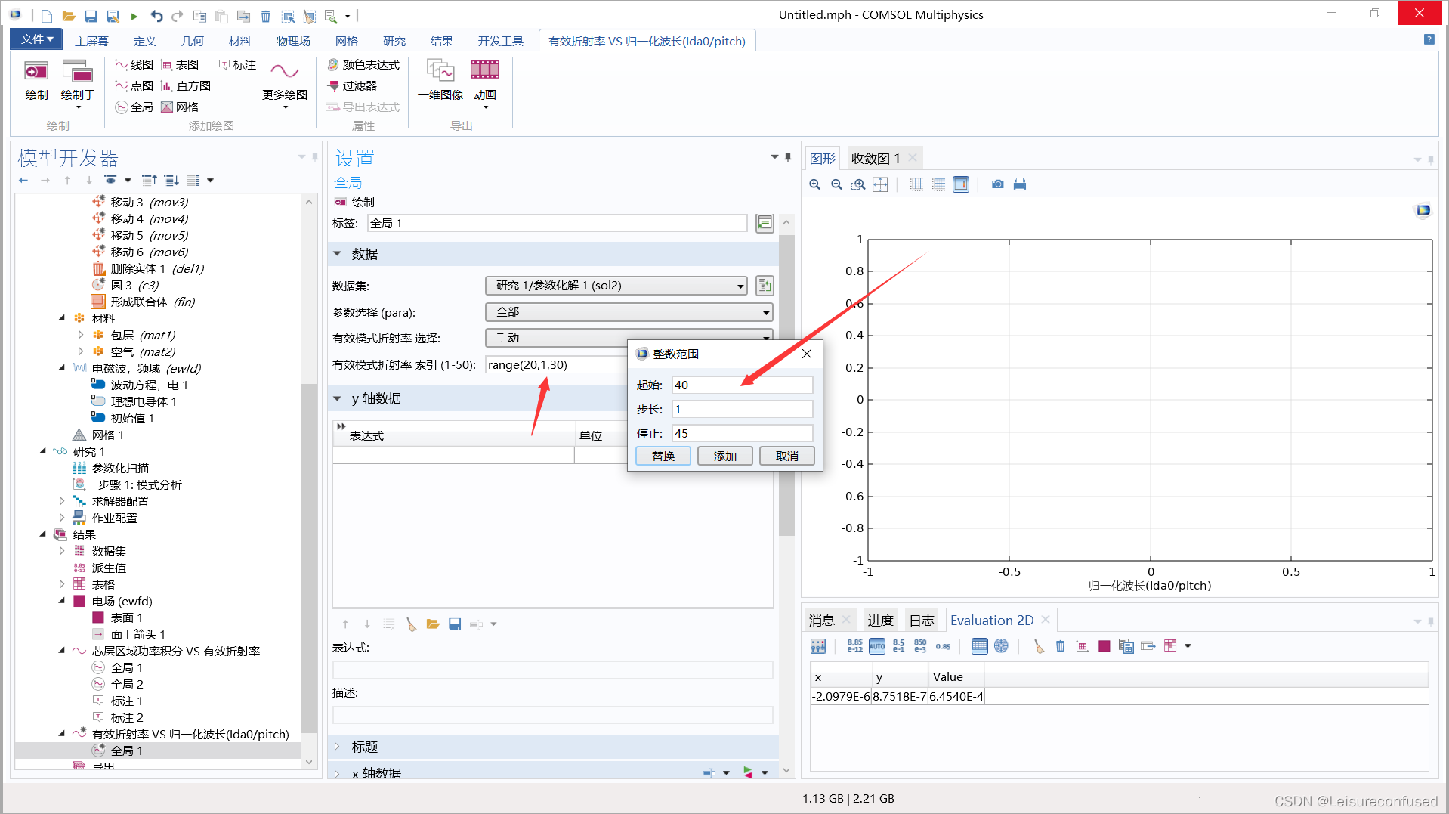
Task: Click the 绘制 plot link in settings
Action: [x=355, y=202]
